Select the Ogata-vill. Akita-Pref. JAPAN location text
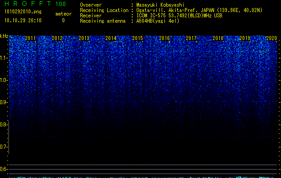Image resolution: width=281 pixels, height=178 pixels. coord(199,10)
